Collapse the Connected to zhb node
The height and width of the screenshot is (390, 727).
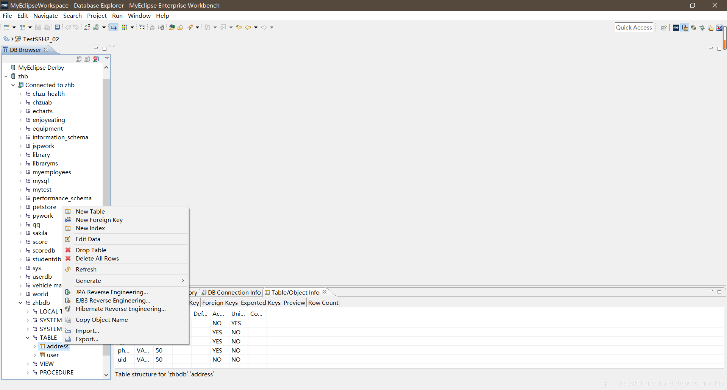(13, 85)
